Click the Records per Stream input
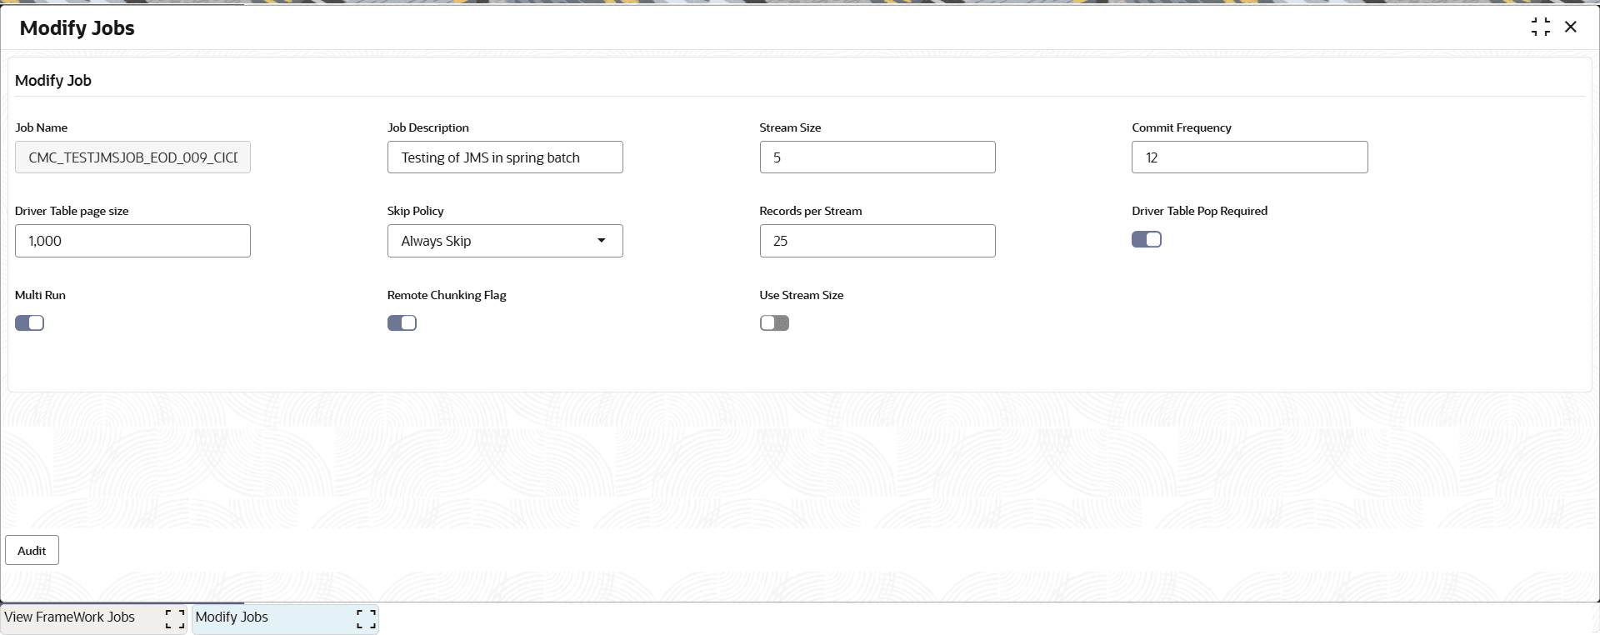This screenshot has height=635, width=1600. click(877, 241)
